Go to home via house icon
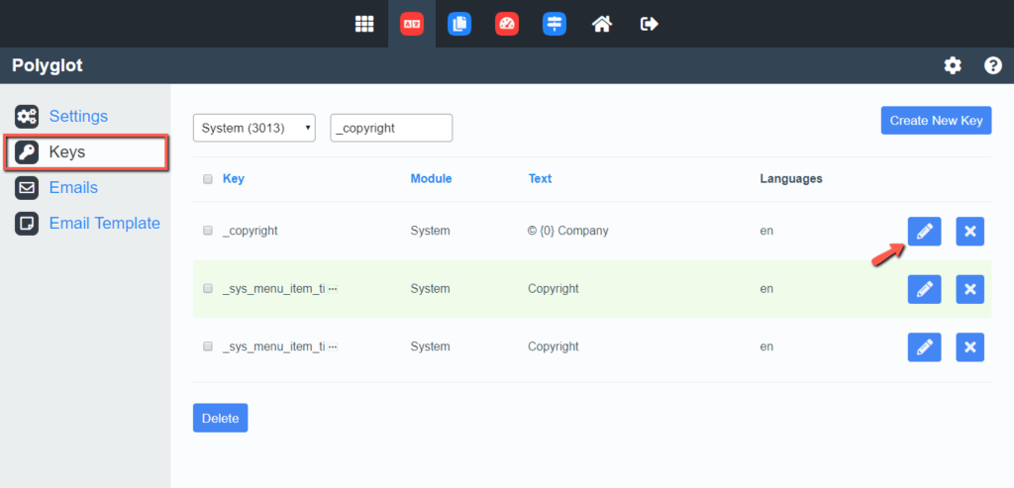This screenshot has width=1014, height=488. 602,24
